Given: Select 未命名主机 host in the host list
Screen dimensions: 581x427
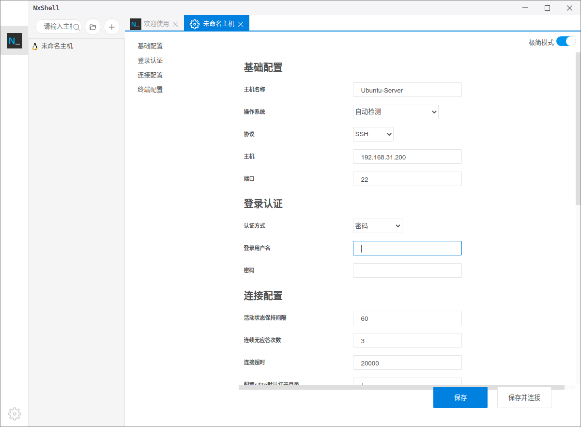Looking at the screenshot, I should click(57, 46).
